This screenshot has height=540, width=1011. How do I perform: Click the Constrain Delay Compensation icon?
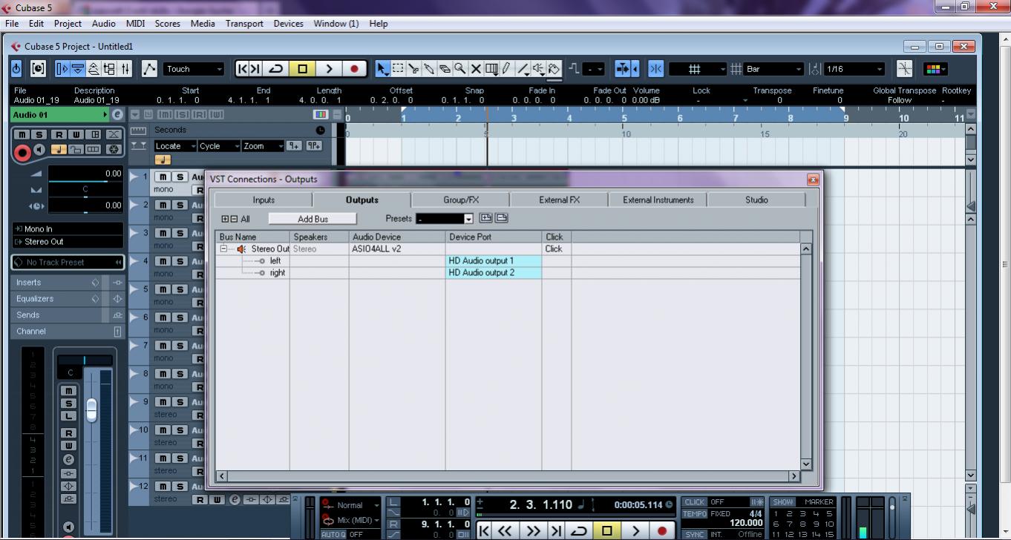coord(38,69)
